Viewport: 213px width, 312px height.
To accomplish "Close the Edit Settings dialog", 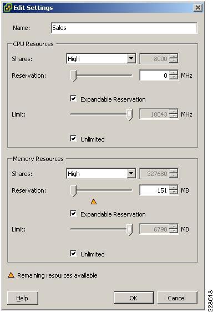I will pos(197,8).
